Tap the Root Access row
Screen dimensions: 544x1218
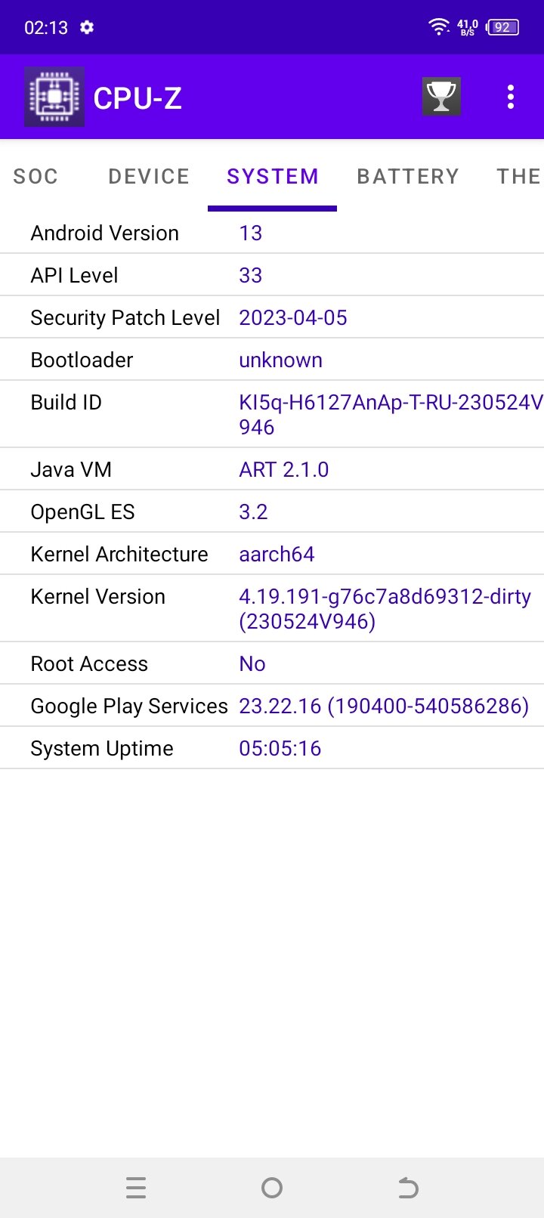pos(272,663)
